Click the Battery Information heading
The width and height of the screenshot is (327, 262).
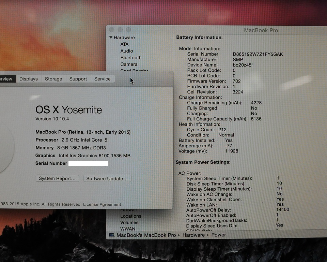pos(200,38)
